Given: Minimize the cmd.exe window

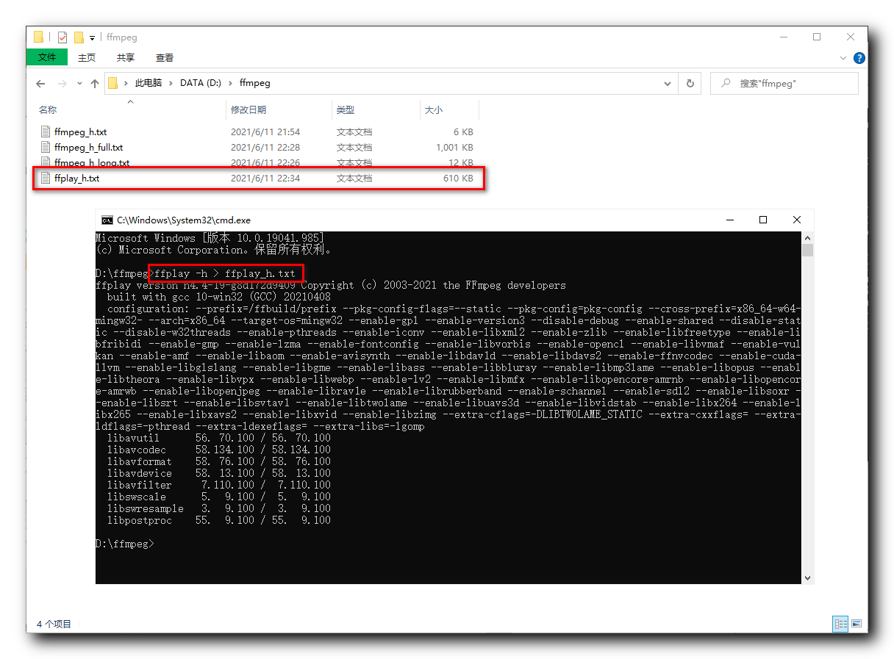Looking at the screenshot, I should pos(730,220).
